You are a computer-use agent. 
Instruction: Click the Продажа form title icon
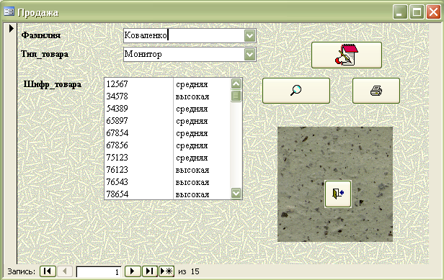tap(9, 12)
